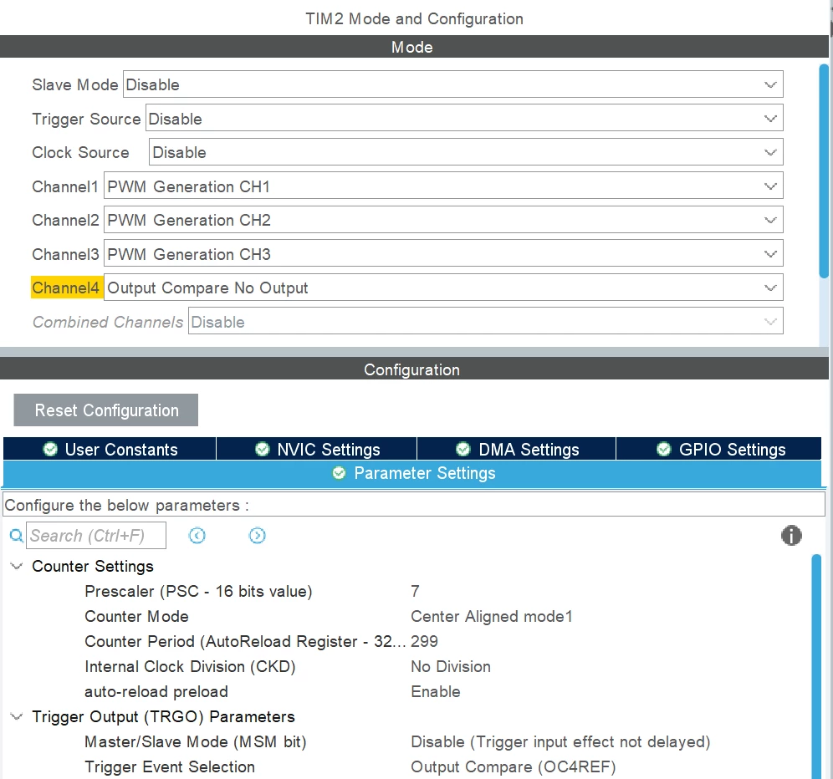Edit the Prescaler value 7
The width and height of the screenshot is (833, 779).
click(416, 591)
